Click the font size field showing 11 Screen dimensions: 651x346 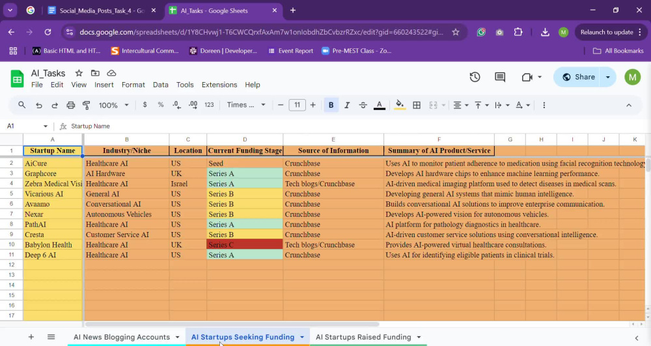pyautogui.click(x=297, y=105)
